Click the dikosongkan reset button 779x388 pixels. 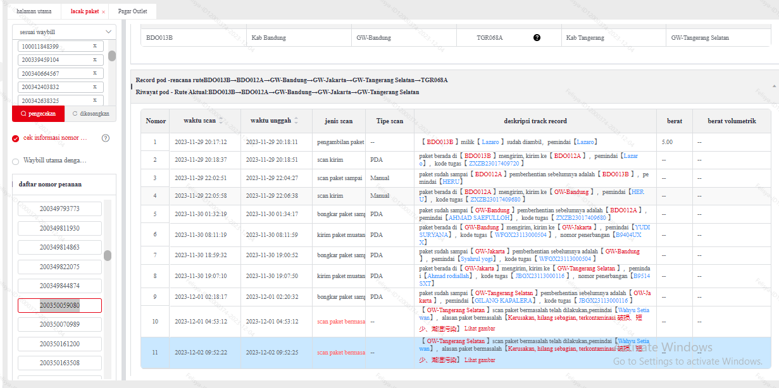click(90, 114)
